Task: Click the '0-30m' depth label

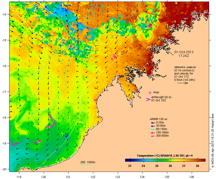Action: tap(160, 123)
